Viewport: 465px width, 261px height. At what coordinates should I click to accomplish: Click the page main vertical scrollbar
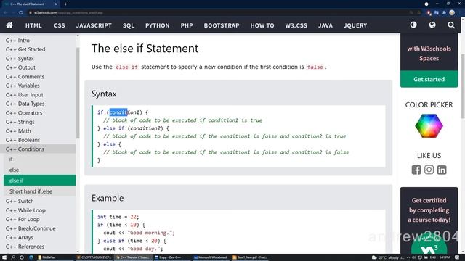point(463,86)
